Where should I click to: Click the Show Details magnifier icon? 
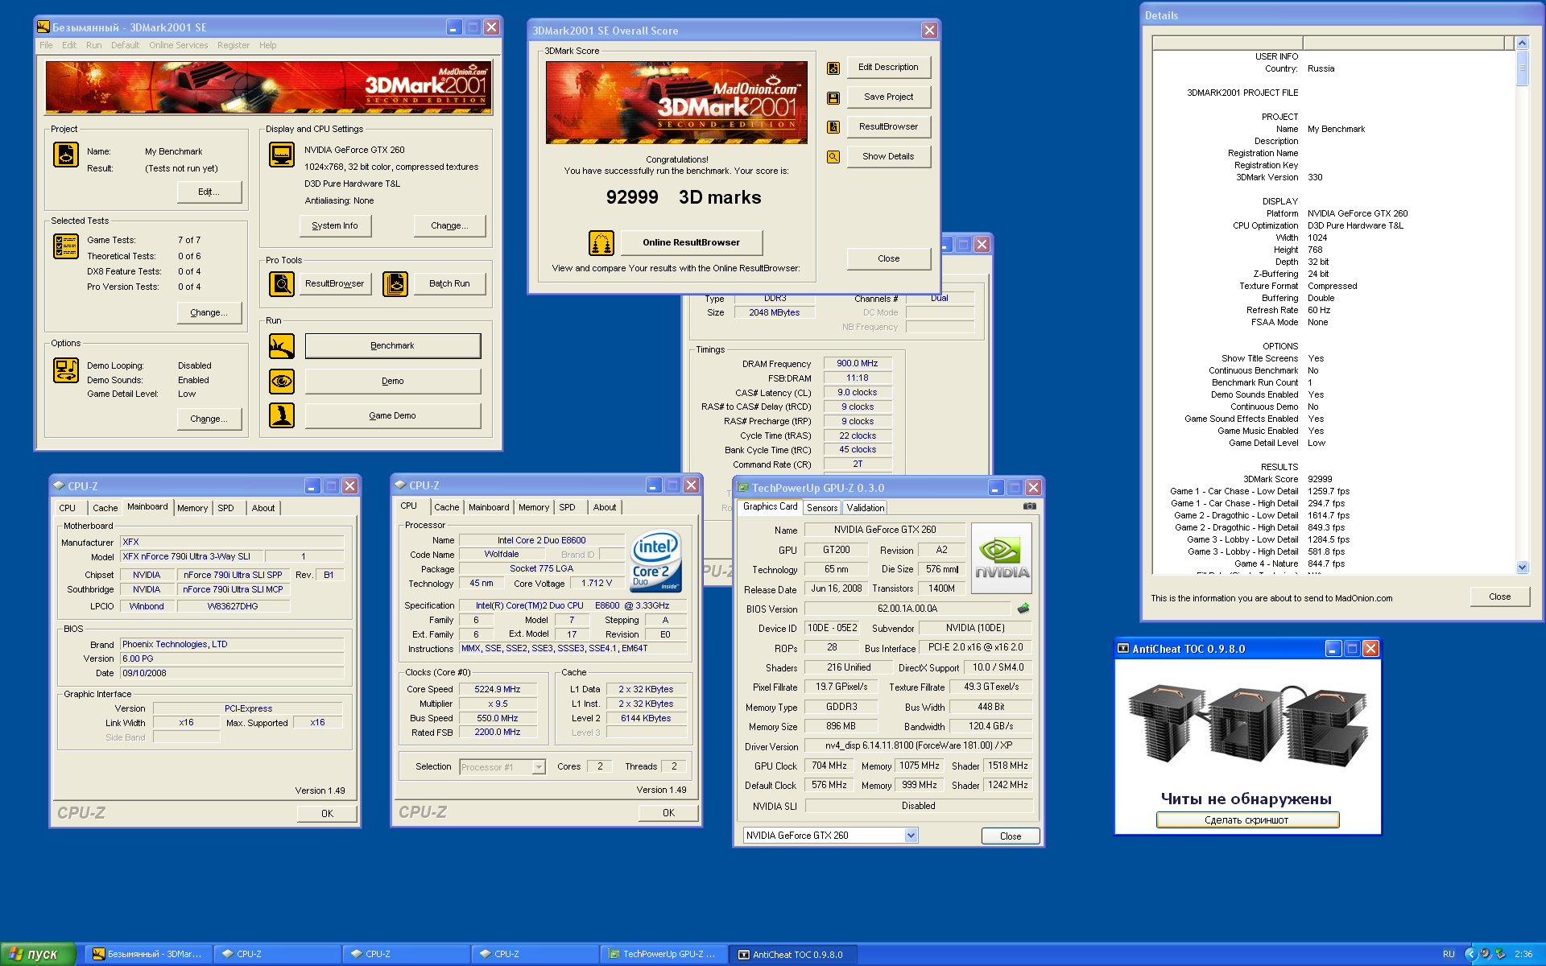(x=833, y=157)
